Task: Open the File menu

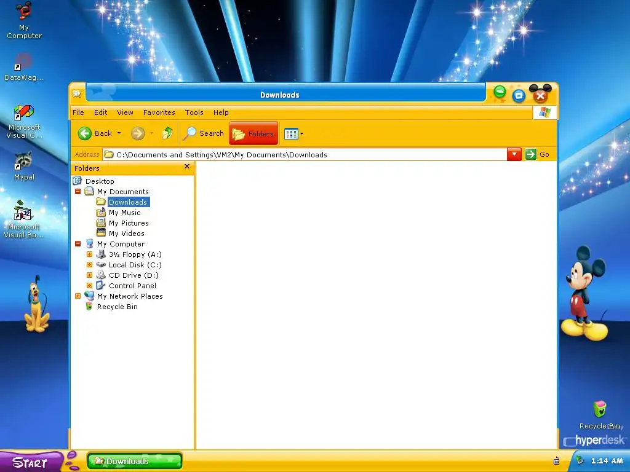Action: click(x=78, y=112)
